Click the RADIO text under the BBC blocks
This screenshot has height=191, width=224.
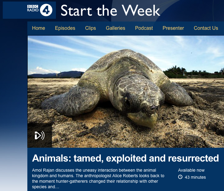click(x=33, y=10)
